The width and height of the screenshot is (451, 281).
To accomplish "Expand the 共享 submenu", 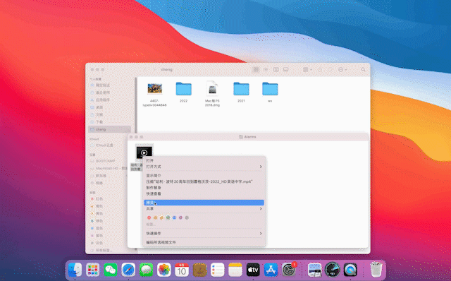I will pyautogui.click(x=204, y=209).
